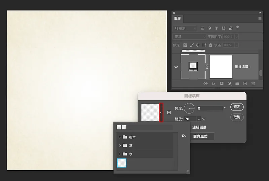Screen dimensions: 269x181
Task: Lock transparent pixels icon
Action: 185,45
